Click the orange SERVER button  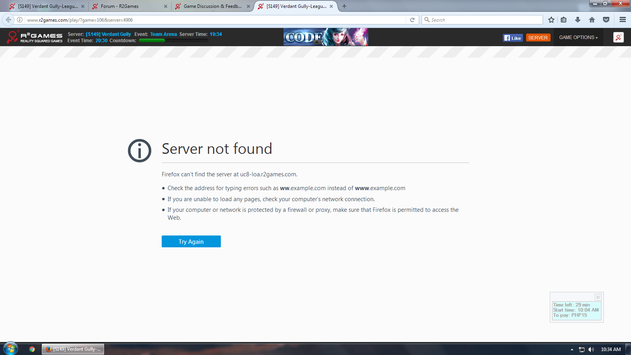tap(538, 38)
